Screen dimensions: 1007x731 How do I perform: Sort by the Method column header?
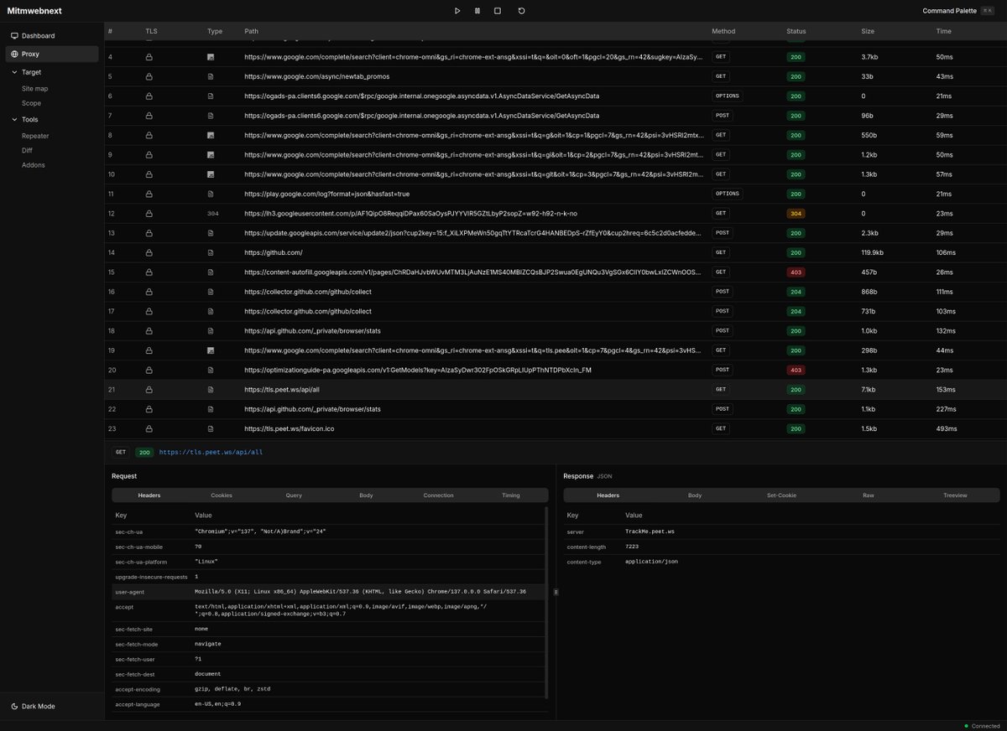click(723, 31)
